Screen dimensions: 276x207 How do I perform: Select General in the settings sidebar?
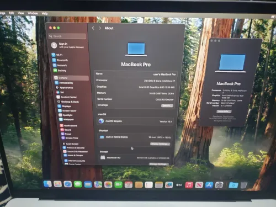click(71, 78)
